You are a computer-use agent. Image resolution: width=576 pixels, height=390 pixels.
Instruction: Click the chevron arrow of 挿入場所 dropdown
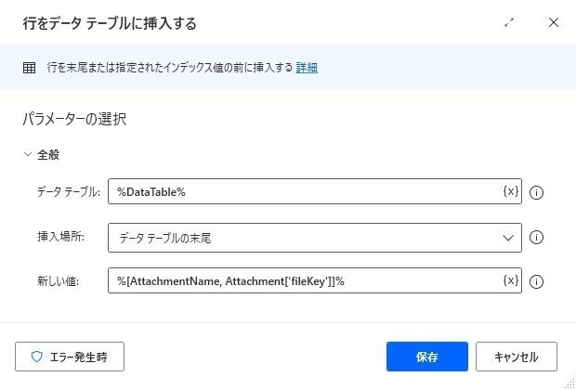(x=508, y=238)
